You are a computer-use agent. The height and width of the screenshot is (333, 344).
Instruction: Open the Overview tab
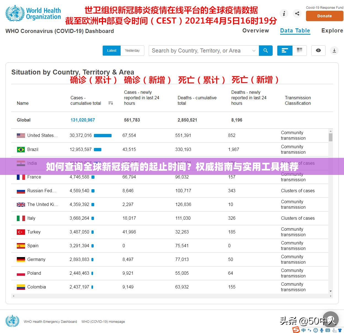[256, 31]
